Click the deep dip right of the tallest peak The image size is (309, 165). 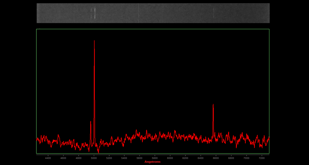[98, 152]
